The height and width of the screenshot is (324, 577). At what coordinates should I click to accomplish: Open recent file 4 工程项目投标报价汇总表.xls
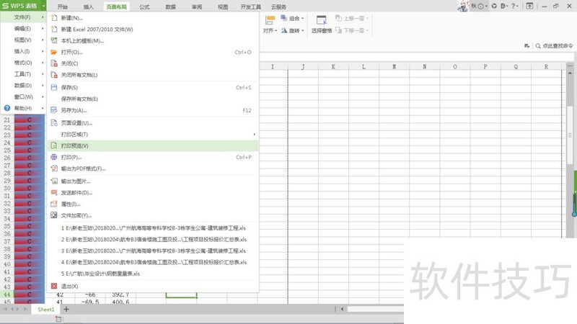tap(153, 262)
